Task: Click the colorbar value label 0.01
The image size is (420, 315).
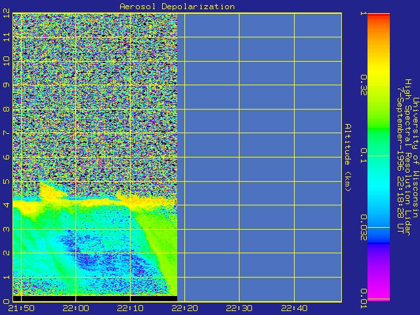Action: pos(364,299)
